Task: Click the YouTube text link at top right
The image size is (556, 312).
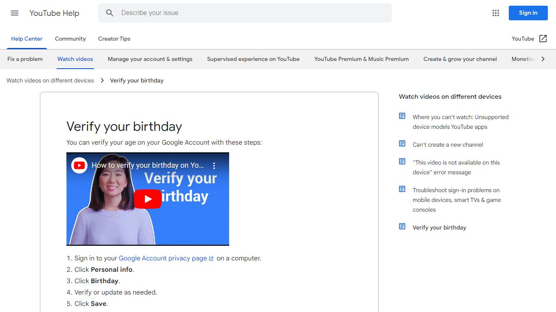Action: 523,39
